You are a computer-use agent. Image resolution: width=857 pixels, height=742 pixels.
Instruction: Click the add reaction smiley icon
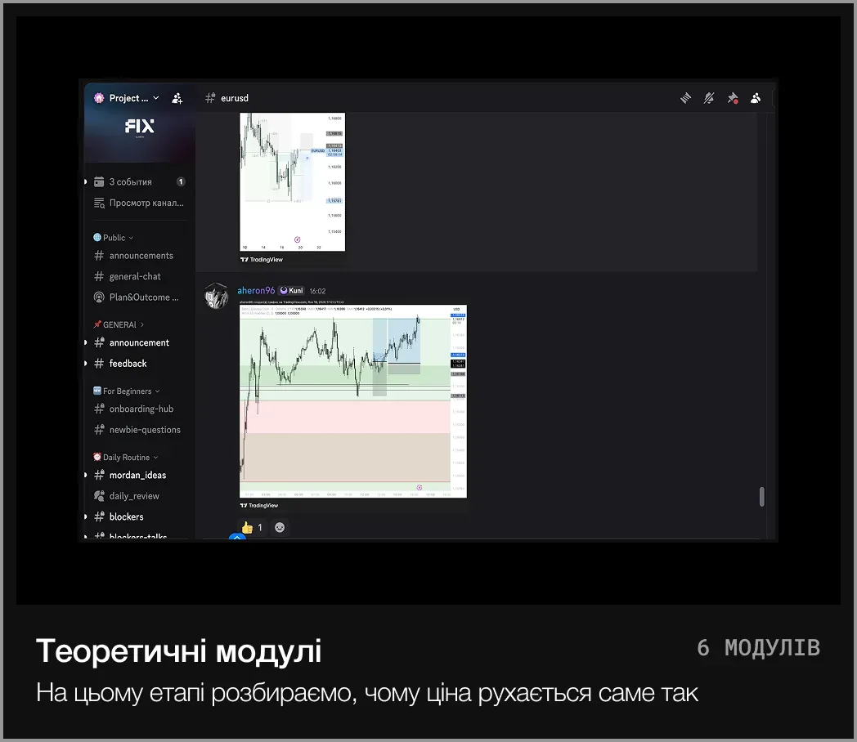[280, 528]
